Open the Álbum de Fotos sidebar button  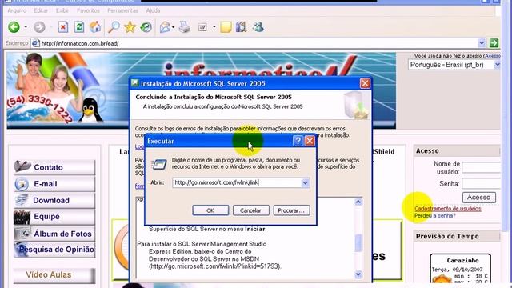(x=54, y=234)
